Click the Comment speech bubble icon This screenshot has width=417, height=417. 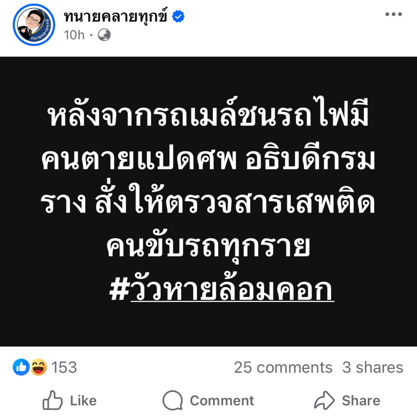(173, 400)
